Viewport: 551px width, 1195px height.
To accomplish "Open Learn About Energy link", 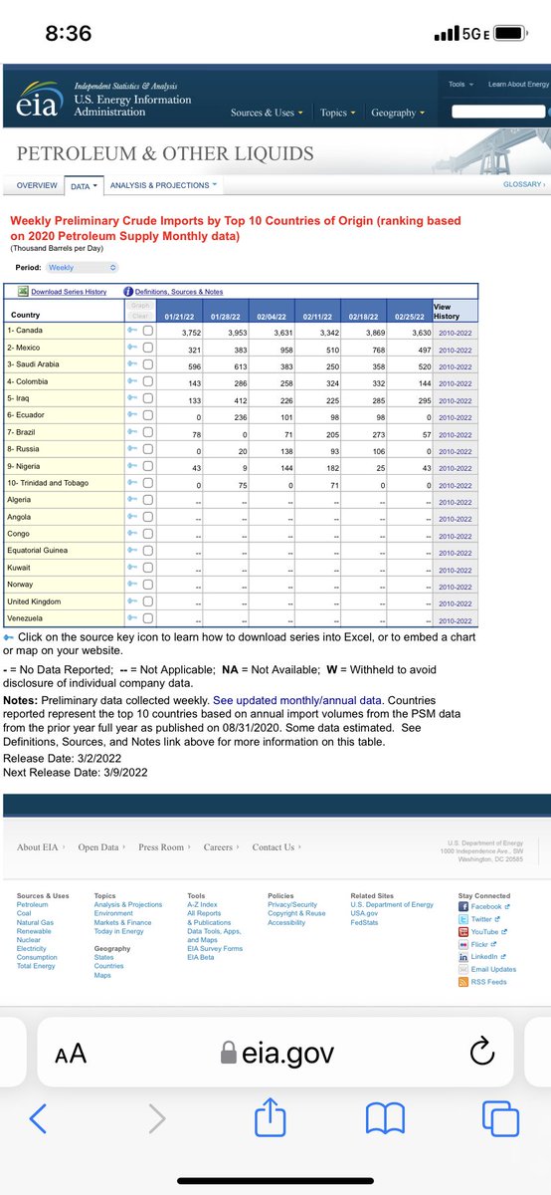I will pos(518,85).
